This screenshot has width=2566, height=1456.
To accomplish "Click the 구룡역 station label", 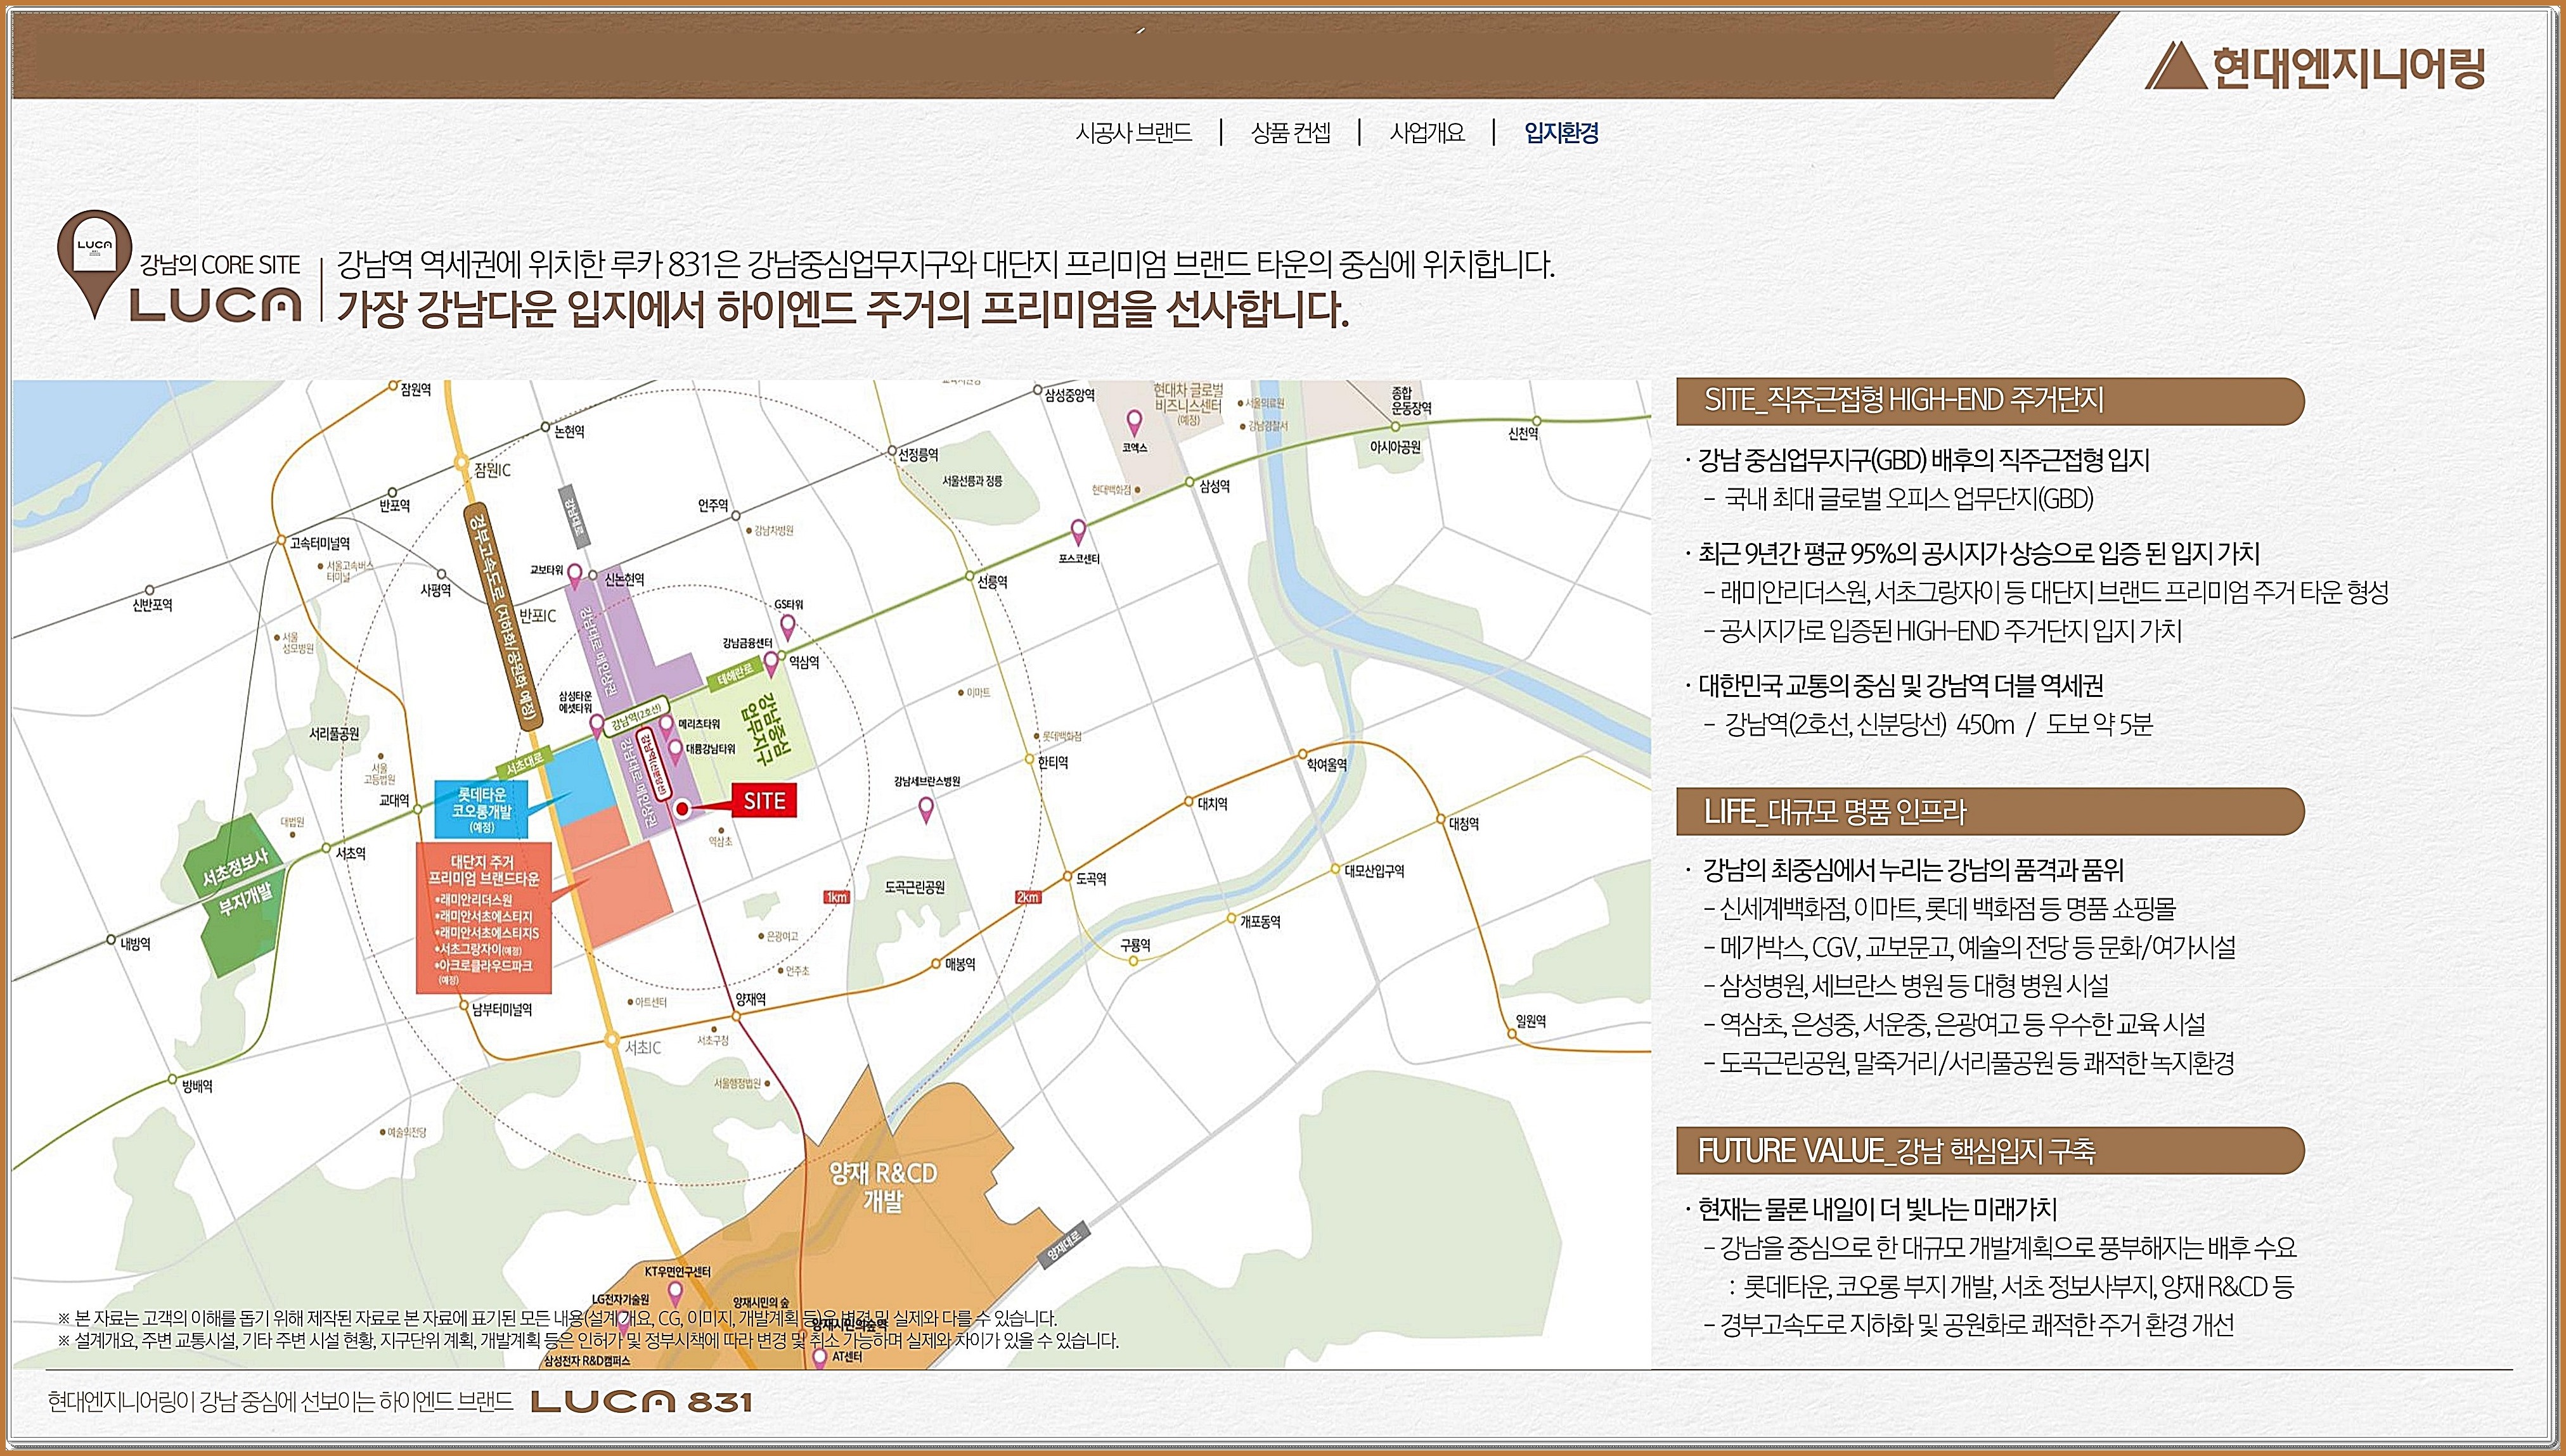I will coord(1135,944).
